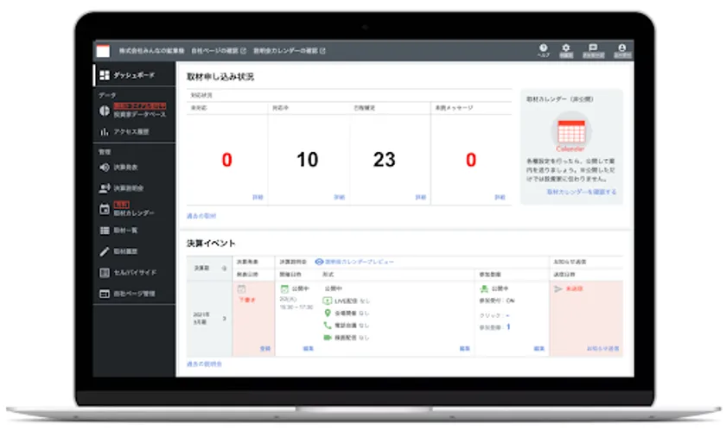Click the blue link below the status table
Image resolution: width=726 pixels, height=431 pixels.
(x=201, y=216)
